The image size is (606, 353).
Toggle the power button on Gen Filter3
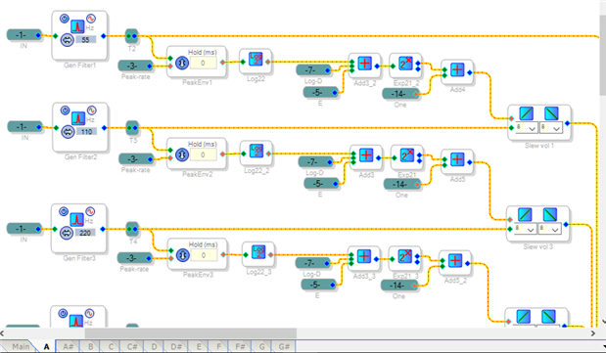[64, 211]
